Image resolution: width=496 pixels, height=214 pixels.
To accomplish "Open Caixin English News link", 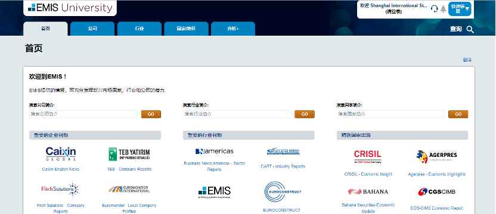I will [x=60, y=169].
